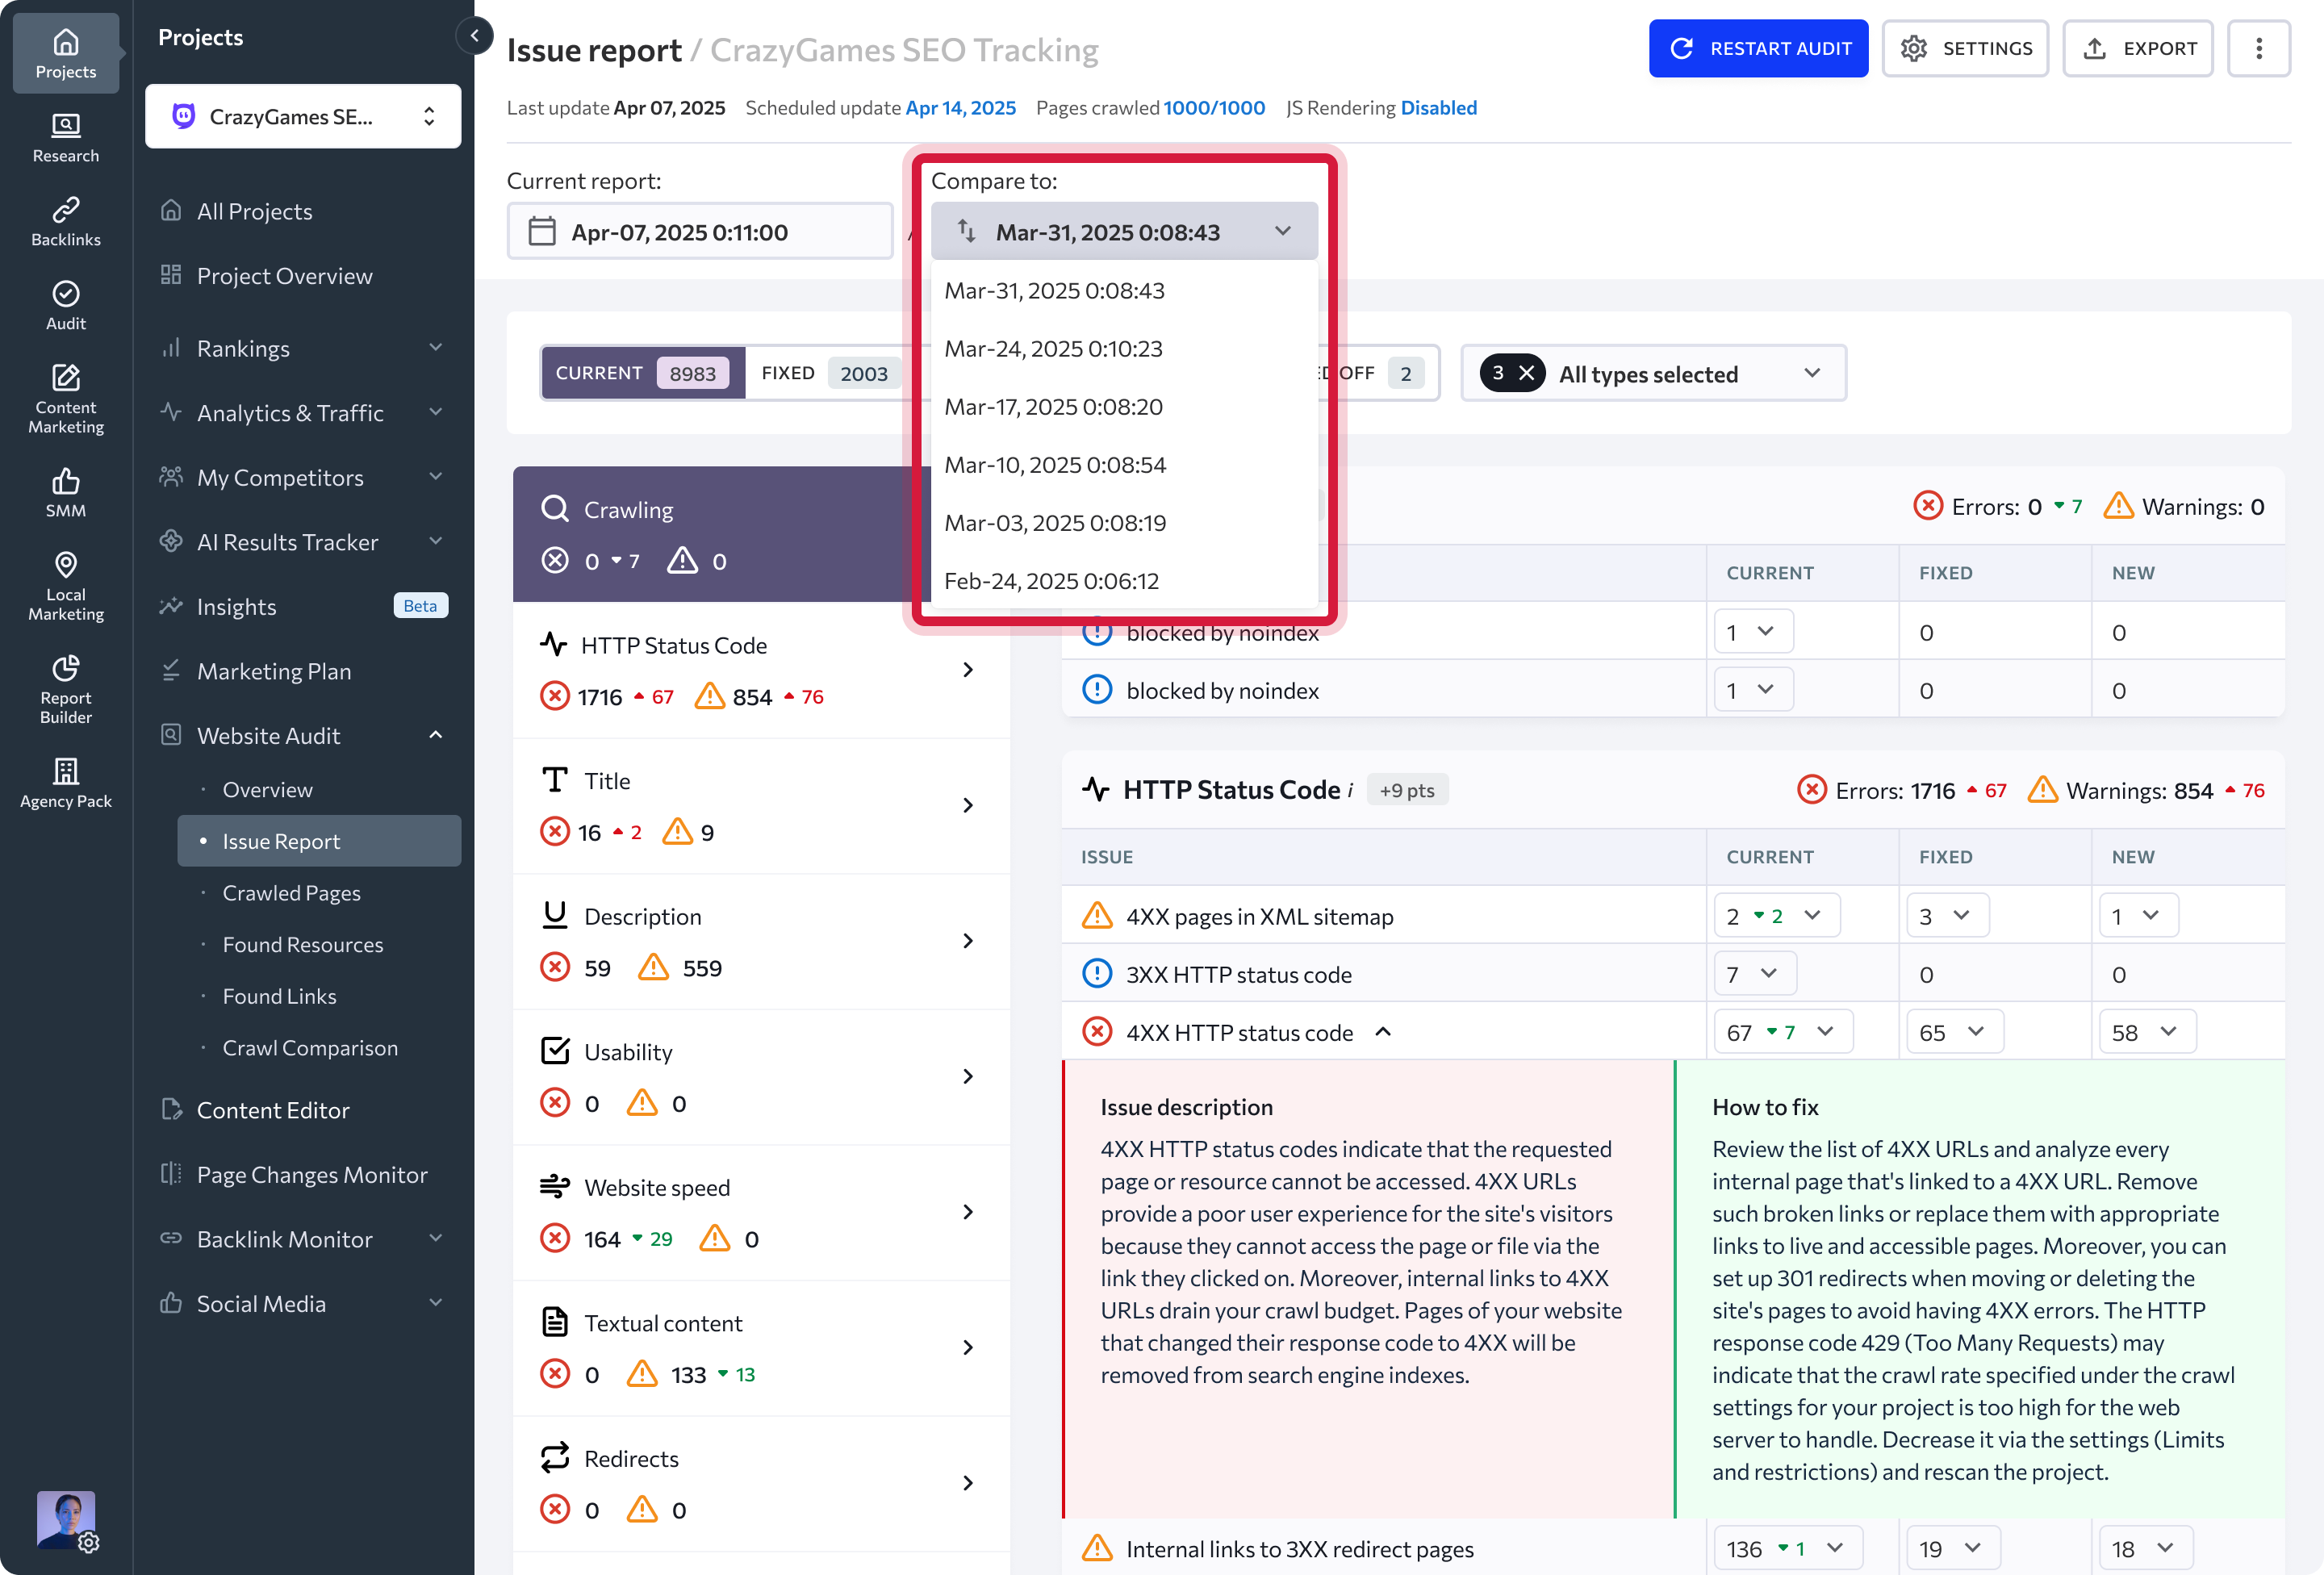Click the RESTART AUDIT button
The width and height of the screenshot is (2324, 1575).
1758,48
